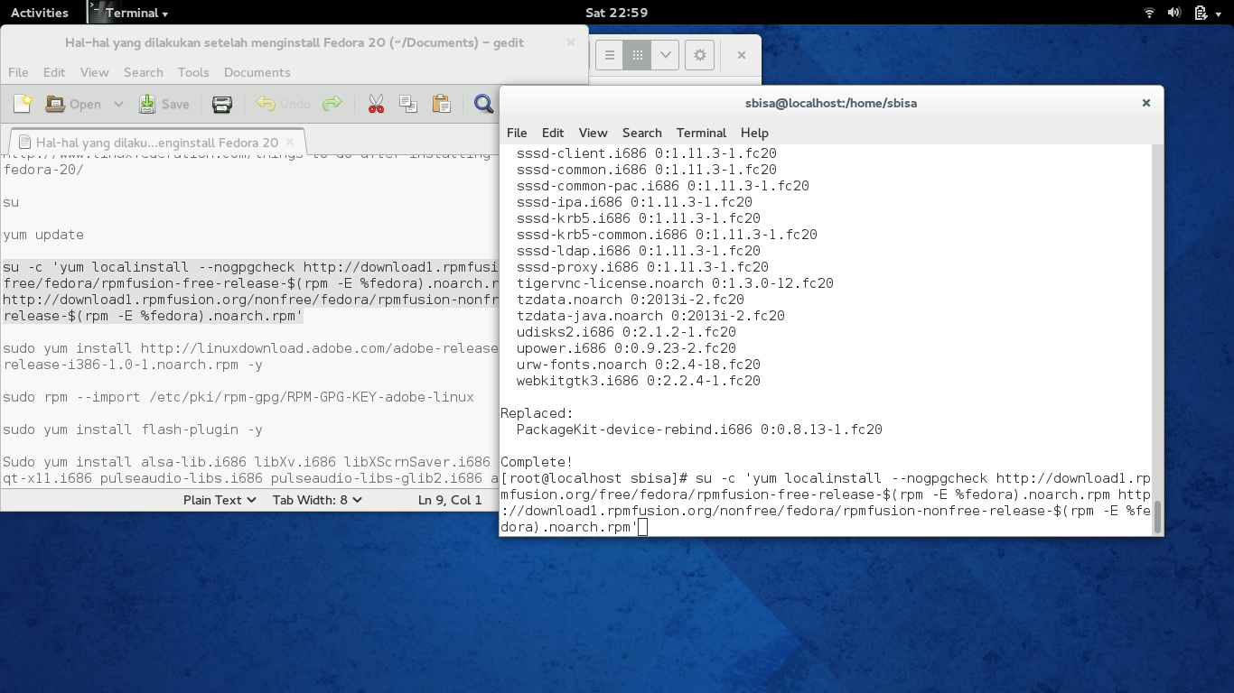Undo the last edit in gedit
Viewport: 1234px width, 693px height.
[283, 104]
